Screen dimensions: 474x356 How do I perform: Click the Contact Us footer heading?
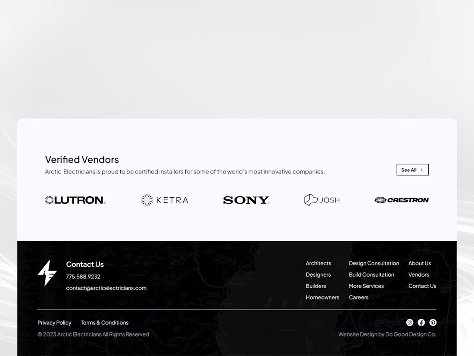85,265
